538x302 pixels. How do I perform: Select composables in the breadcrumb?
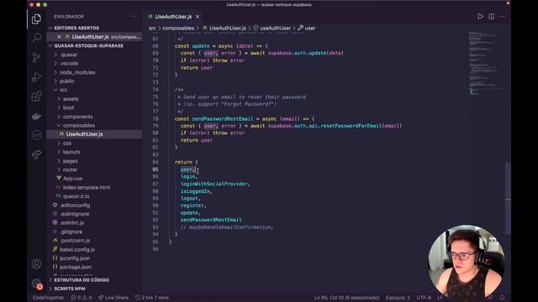click(178, 28)
